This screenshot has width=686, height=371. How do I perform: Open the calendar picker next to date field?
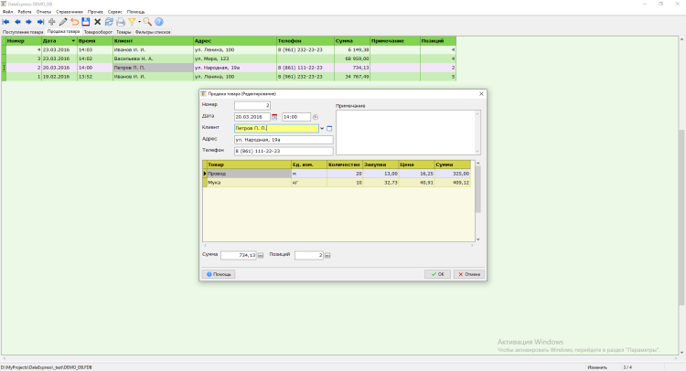274,117
